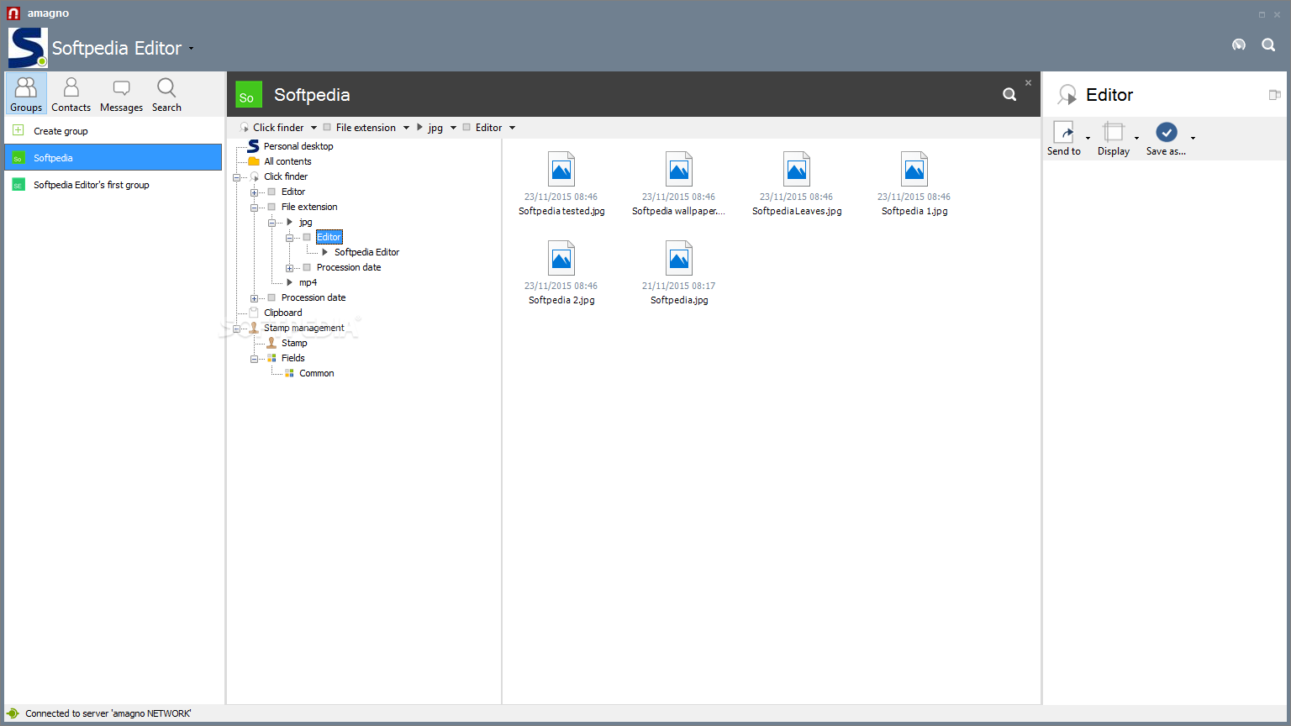Select the Common fields tree item
1291x726 pixels.
pos(317,373)
